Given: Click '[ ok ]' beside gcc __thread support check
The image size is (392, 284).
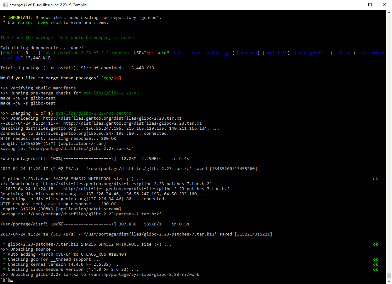Looking at the screenshot, I should coord(376,259).
